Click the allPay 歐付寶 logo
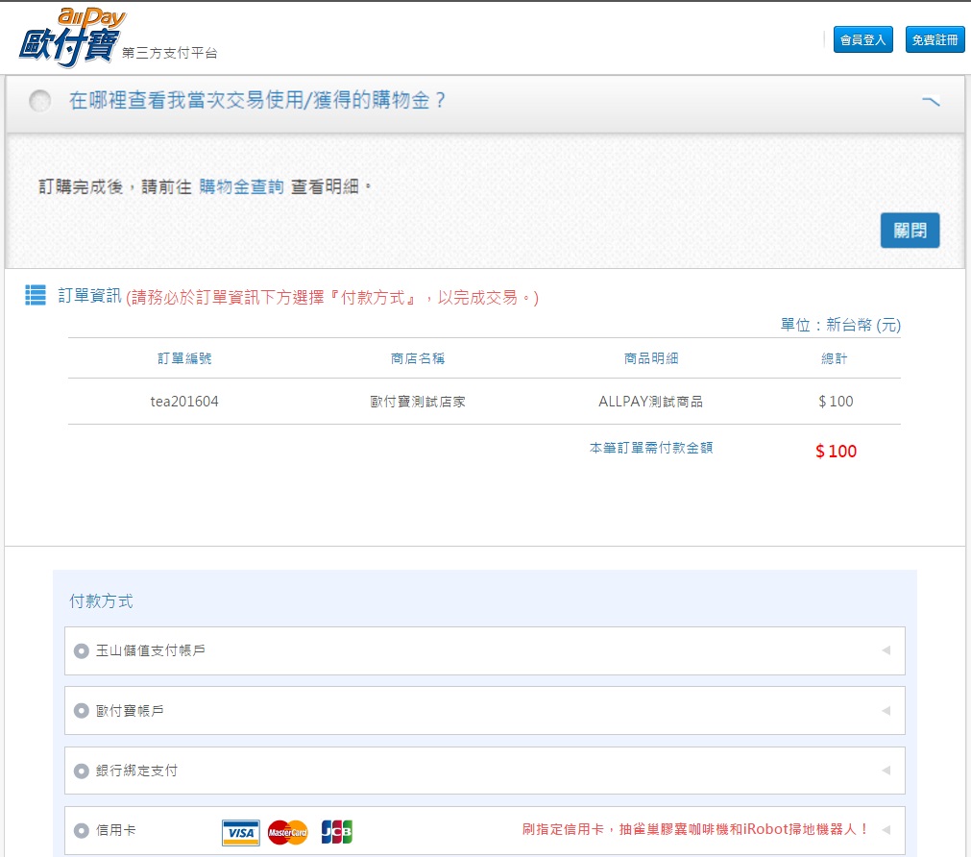This screenshot has height=857, width=971. [x=72, y=38]
